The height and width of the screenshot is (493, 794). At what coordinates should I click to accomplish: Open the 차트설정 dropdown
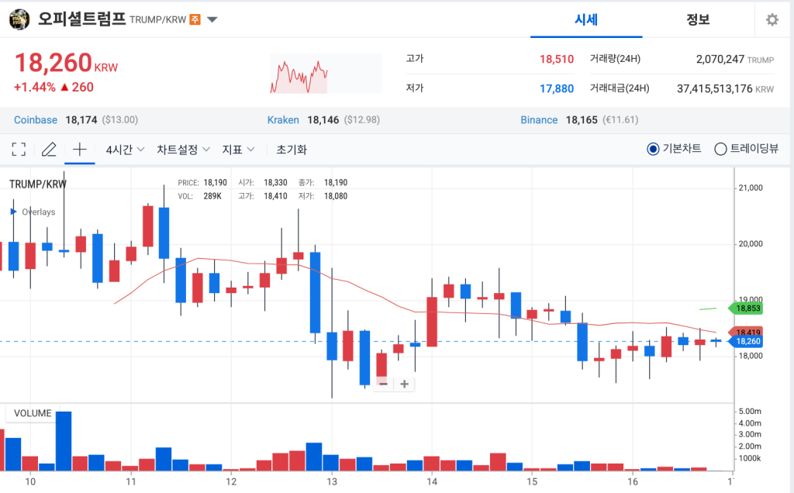[x=183, y=150]
